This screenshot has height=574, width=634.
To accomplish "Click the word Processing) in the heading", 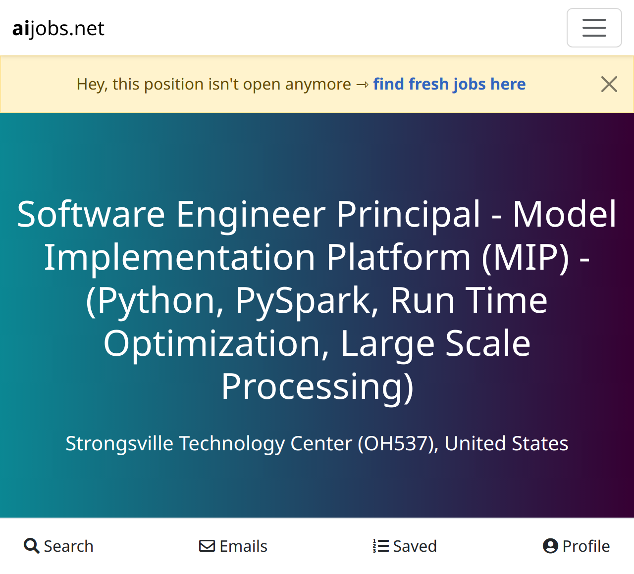I will [x=317, y=386].
